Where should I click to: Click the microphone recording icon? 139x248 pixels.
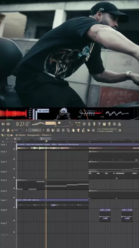[94, 124]
